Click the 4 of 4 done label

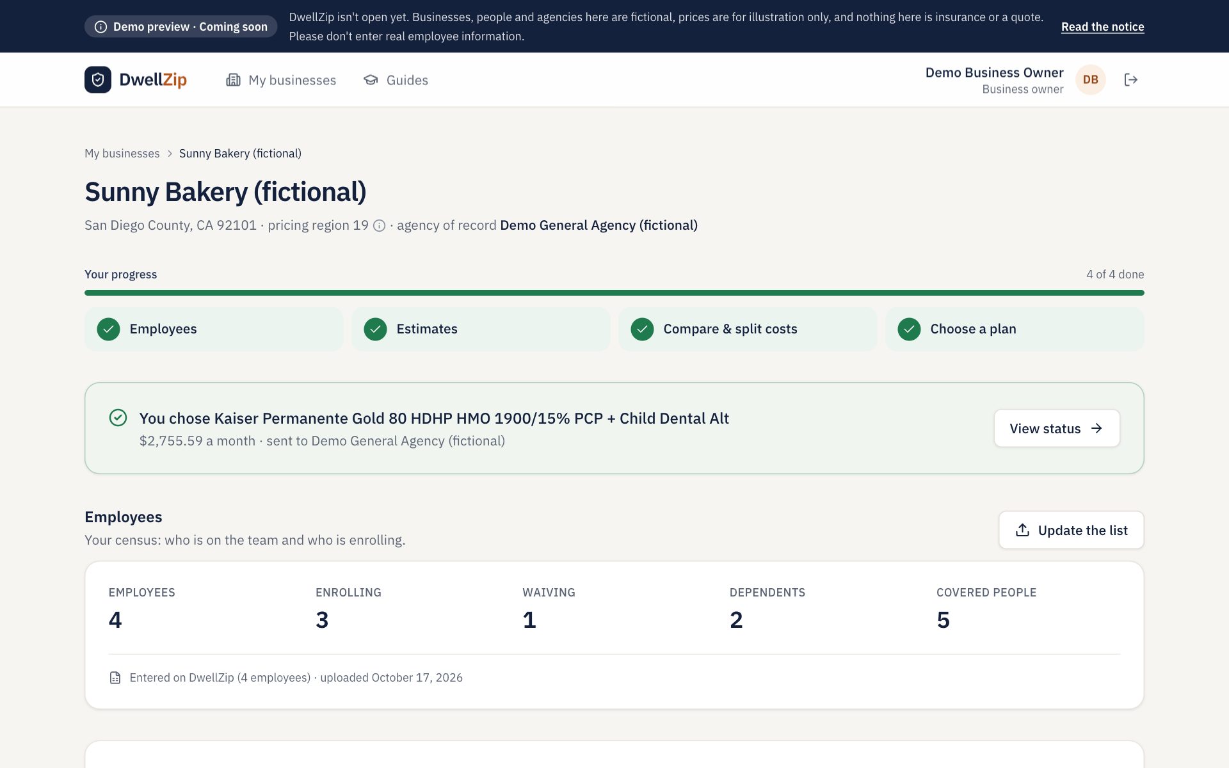point(1115,275)
